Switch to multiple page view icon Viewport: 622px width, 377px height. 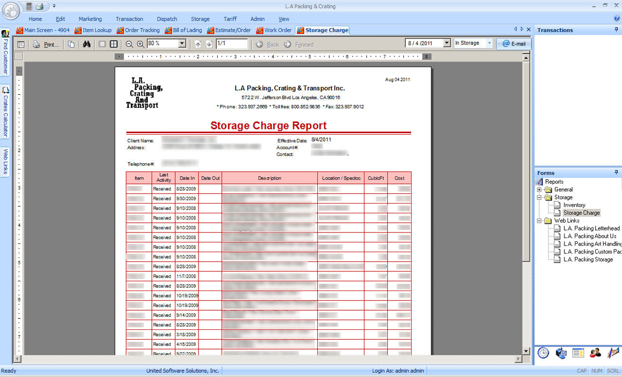[114, 44]
